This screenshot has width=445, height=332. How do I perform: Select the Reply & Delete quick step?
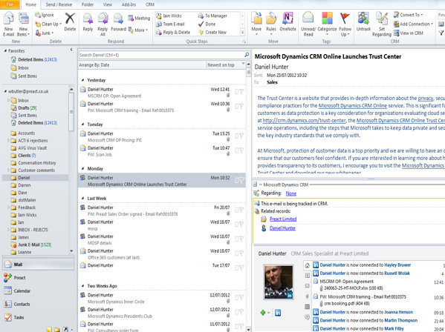click(x=173, y=33)
